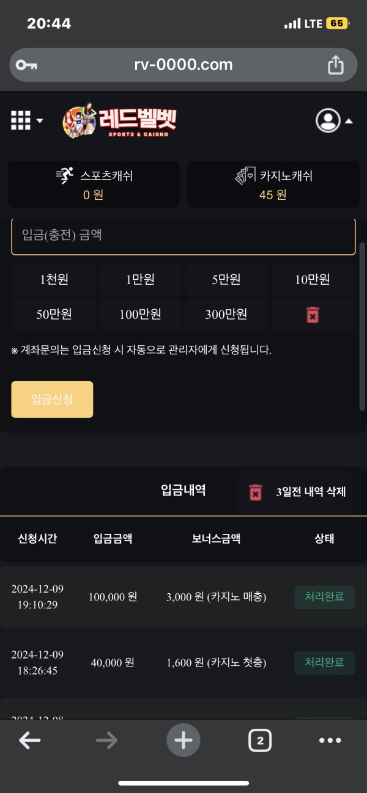Select the 100만원 amount preset

140,315
